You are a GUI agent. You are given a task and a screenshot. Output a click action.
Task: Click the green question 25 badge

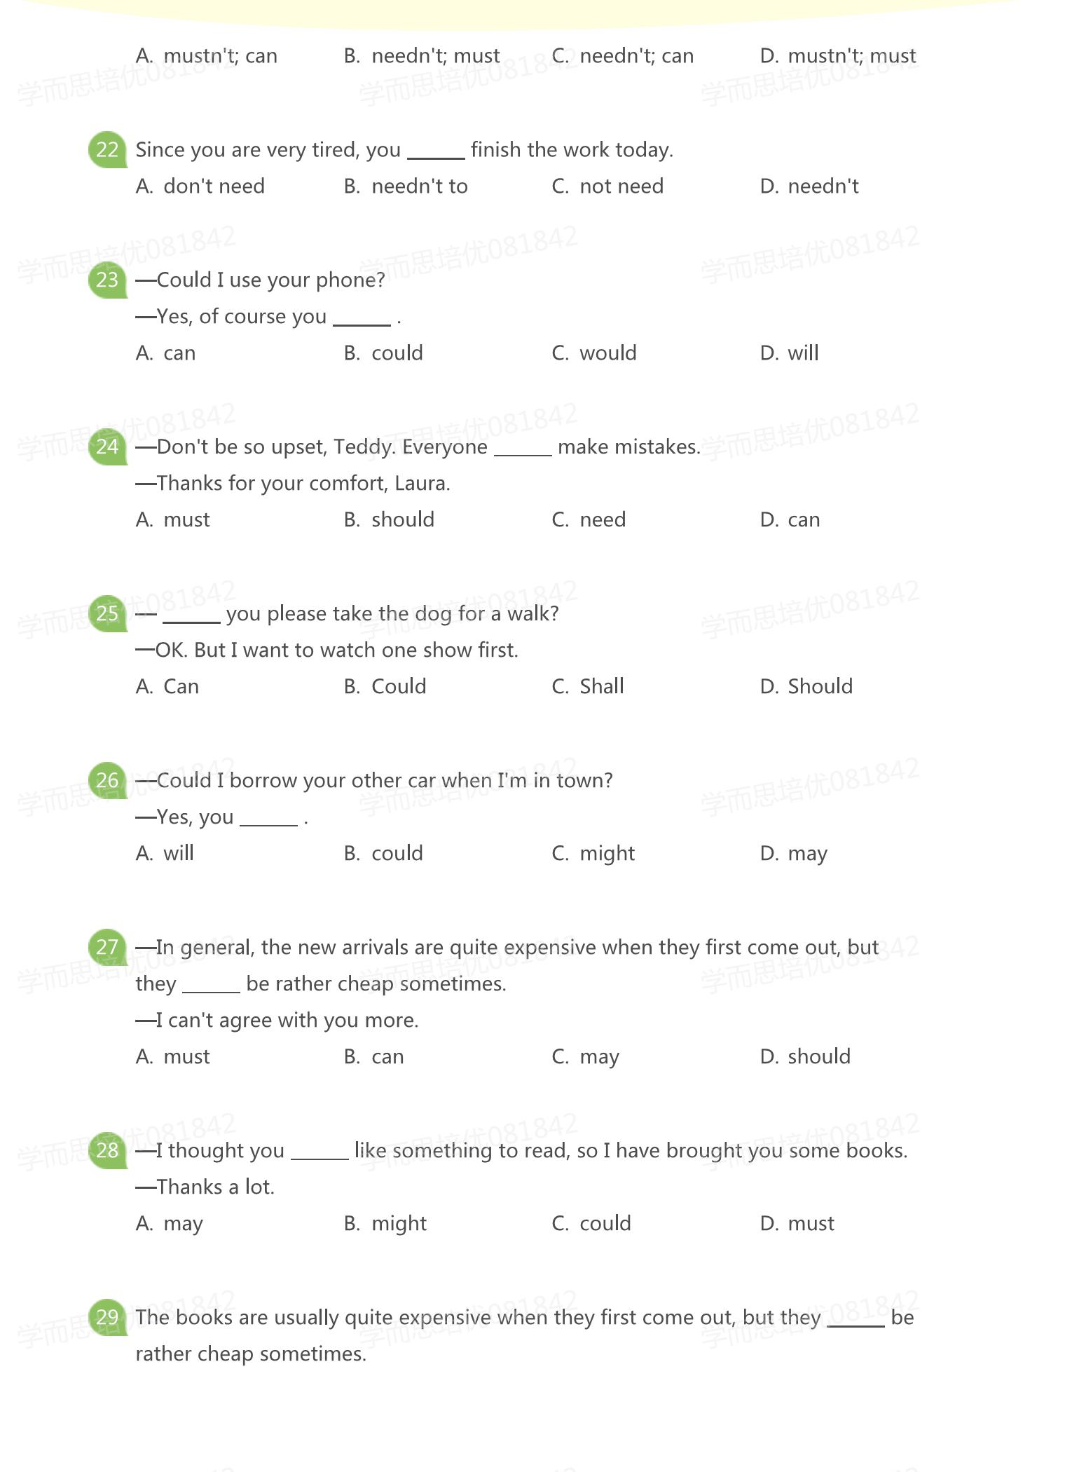(x=107, y=613)
